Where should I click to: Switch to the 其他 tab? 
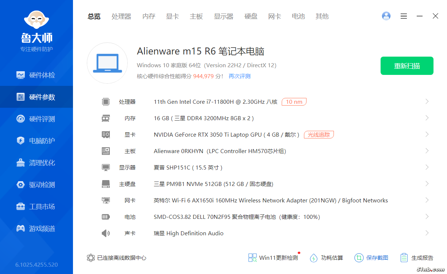coord(322,16)
